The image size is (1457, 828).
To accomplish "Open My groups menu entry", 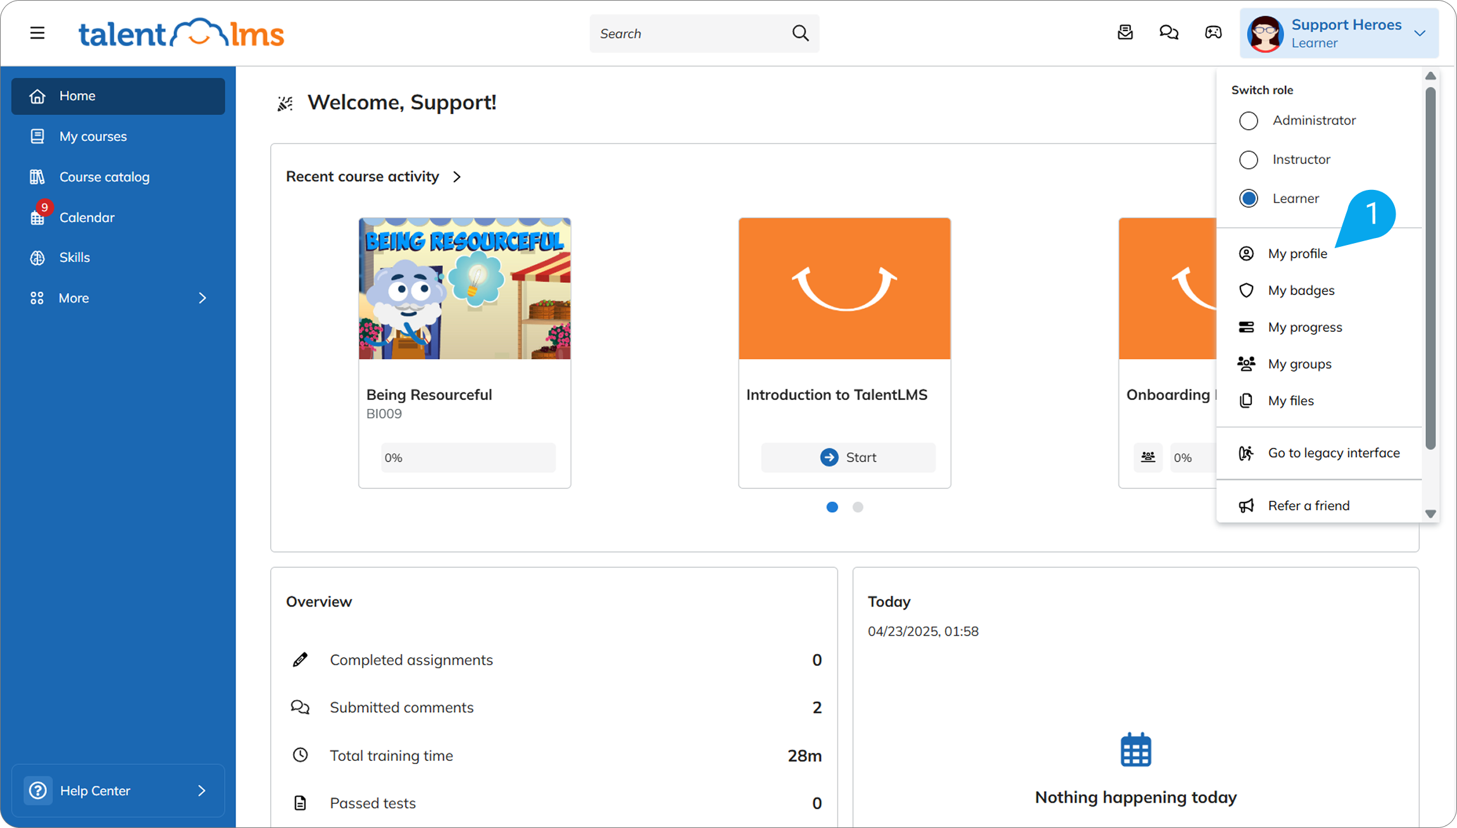I will (x=1319, y=363).
